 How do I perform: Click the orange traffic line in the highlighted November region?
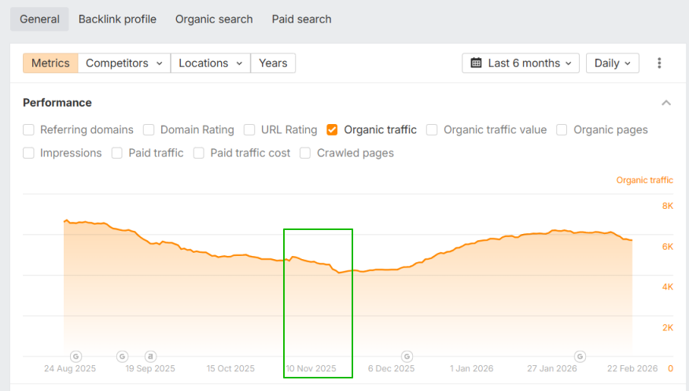tap(315, 262)
